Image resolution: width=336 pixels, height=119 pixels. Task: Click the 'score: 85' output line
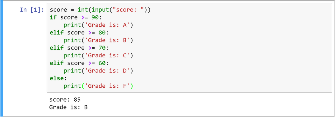coord(65,99)
